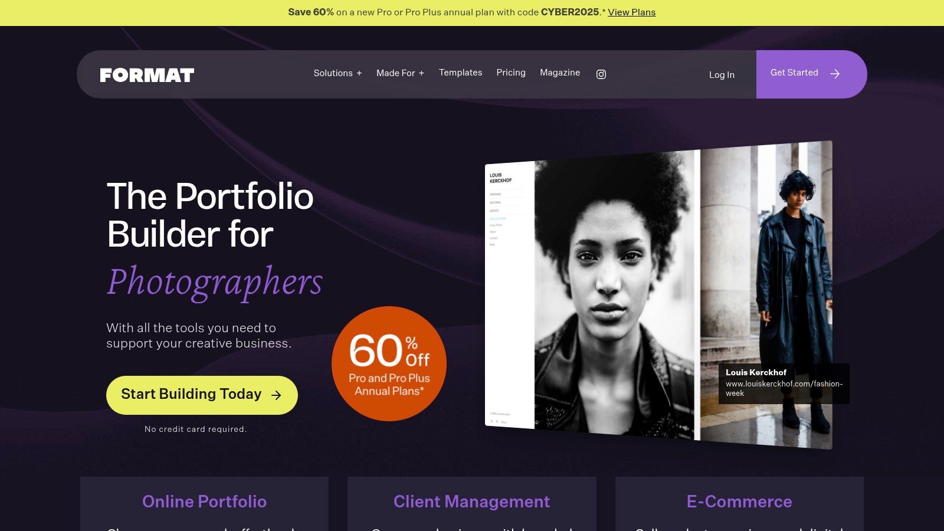The width and height of the screenshot is (944, 531).
Task: Open the Magazine section
Action: [560, 73]
